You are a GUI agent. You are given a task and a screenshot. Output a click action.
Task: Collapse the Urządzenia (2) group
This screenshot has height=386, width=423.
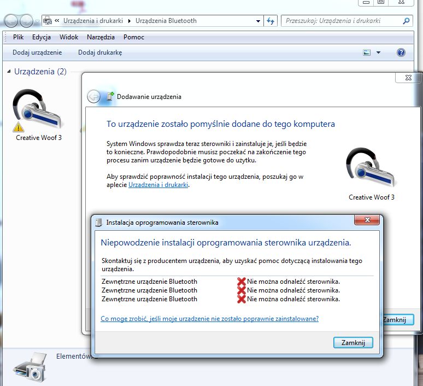pyautogui.click(x=9, y=72)
